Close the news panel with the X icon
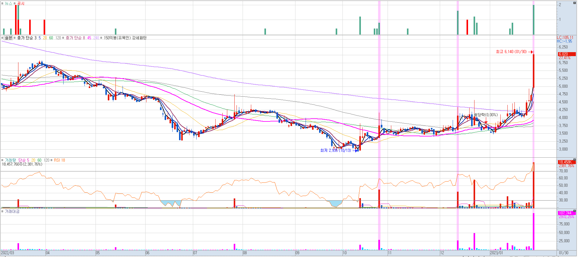 [574, 3]
